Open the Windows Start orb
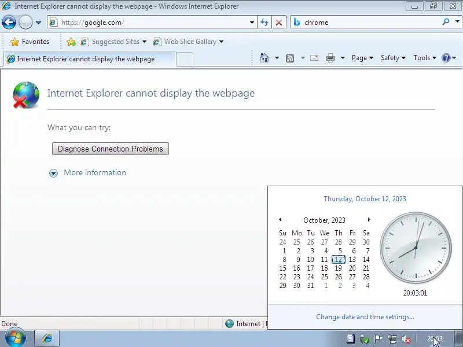 click(16, 338)
